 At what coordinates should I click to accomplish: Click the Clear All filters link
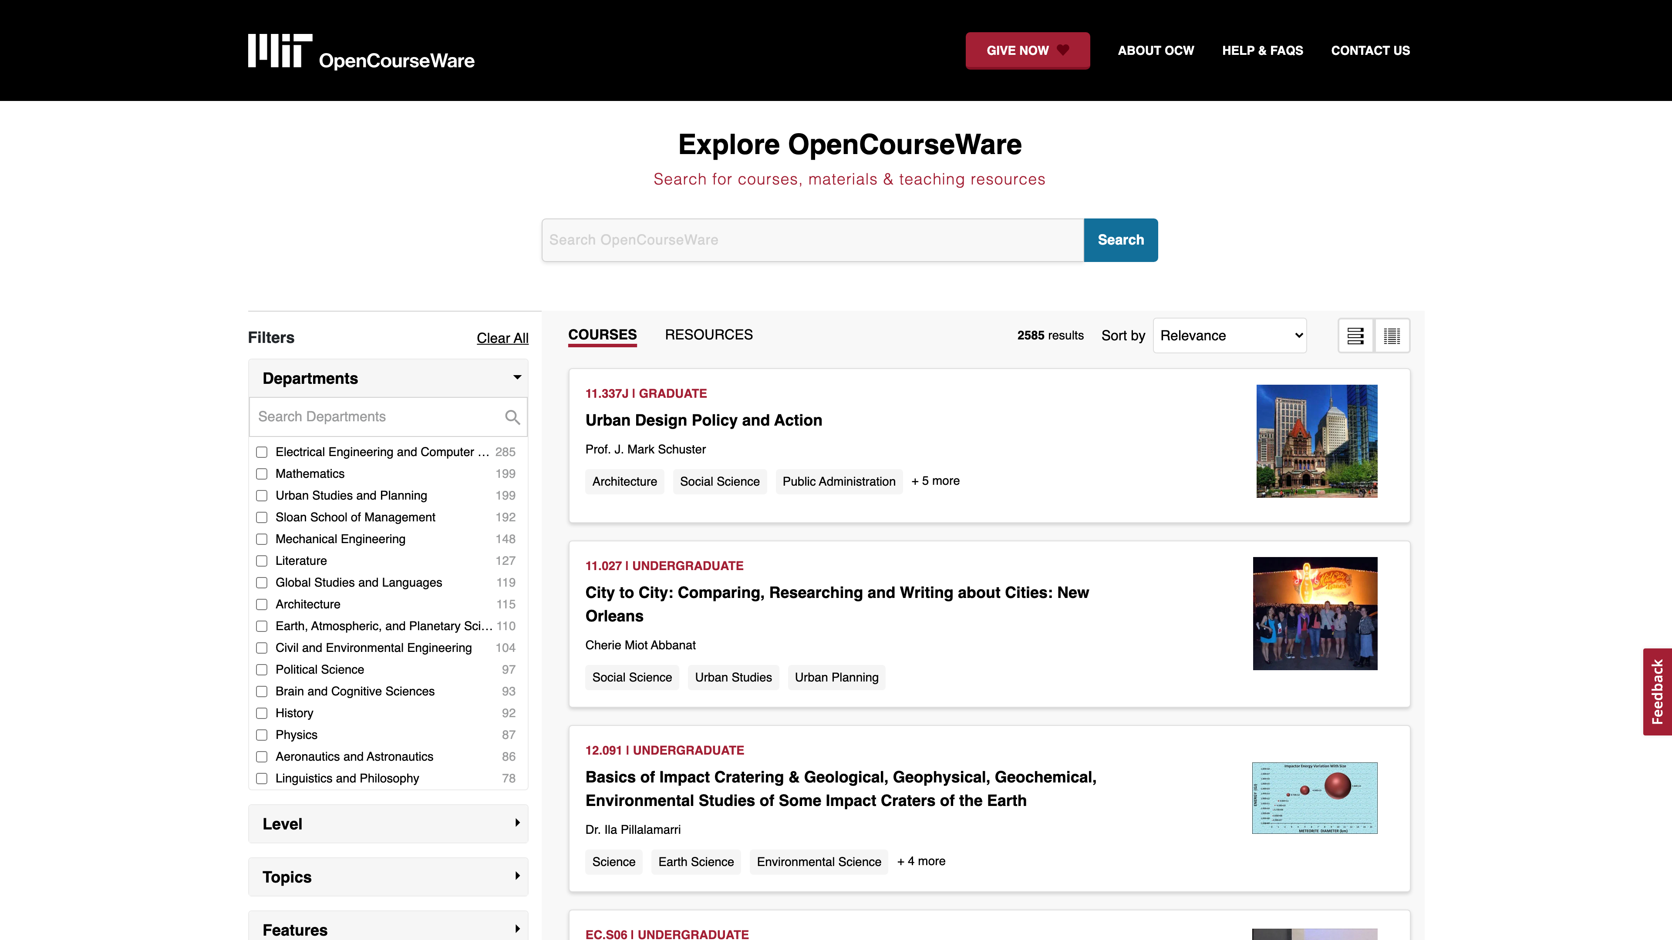pos(502,338)
